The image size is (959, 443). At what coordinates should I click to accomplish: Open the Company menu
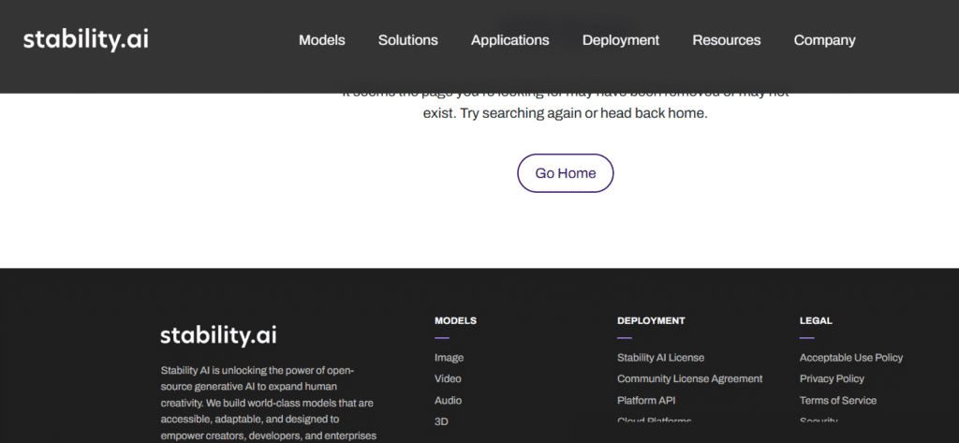(x=824, y=40)
